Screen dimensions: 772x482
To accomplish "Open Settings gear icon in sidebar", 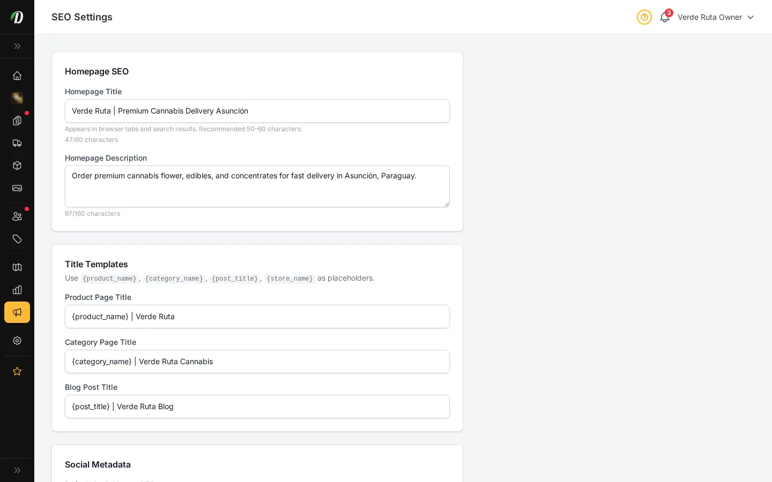I will click(17, 341).
